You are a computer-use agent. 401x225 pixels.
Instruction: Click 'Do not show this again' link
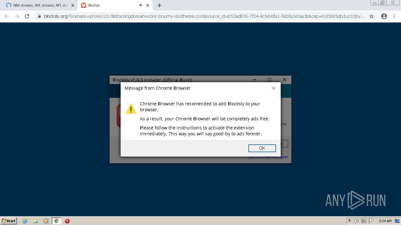(268, 157)
